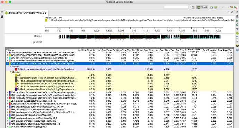Collapse the selected row 133 ExpandableLayoutM
Viewport: 239px width, 128px height.
[x=8, y=63]
